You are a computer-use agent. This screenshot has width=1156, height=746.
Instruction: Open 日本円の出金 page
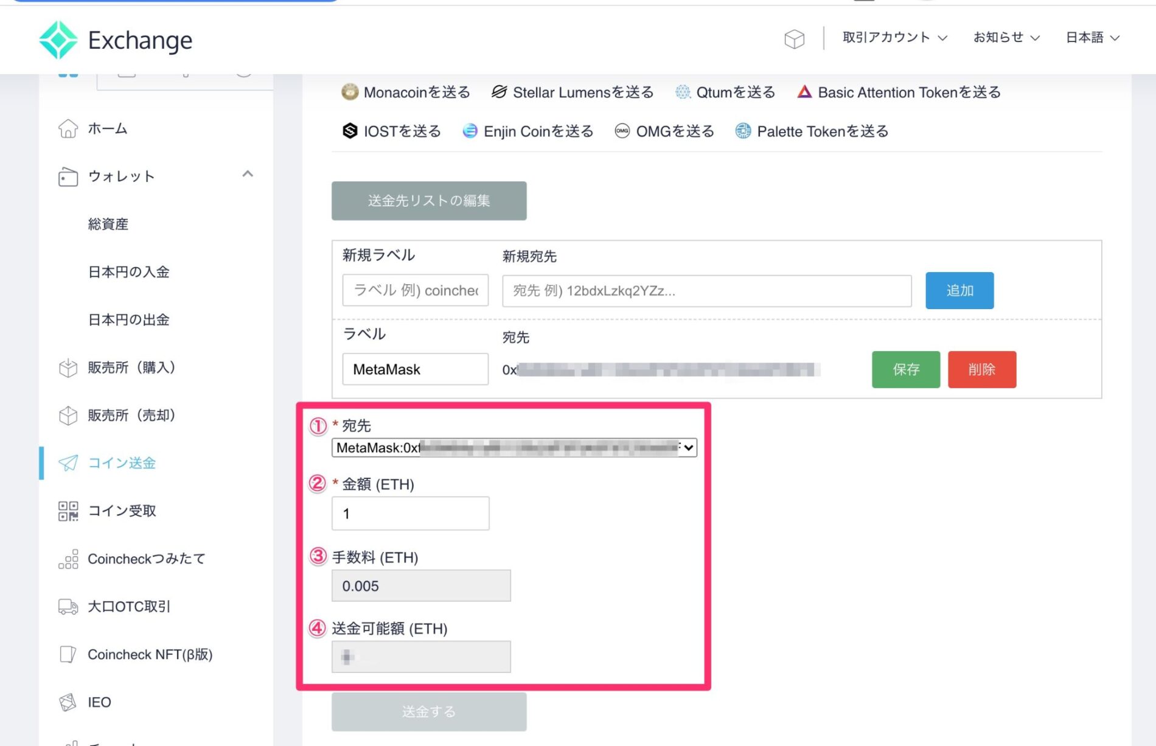click(129, 319)
